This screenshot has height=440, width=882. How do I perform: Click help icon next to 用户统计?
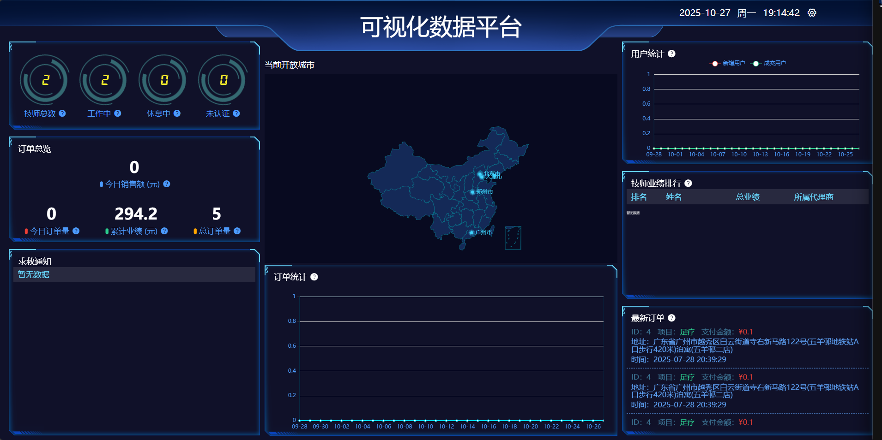tap(671, 54)
